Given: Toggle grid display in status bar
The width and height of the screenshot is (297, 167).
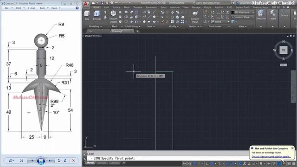Looking at the screenshot, I should pos(194,163).
